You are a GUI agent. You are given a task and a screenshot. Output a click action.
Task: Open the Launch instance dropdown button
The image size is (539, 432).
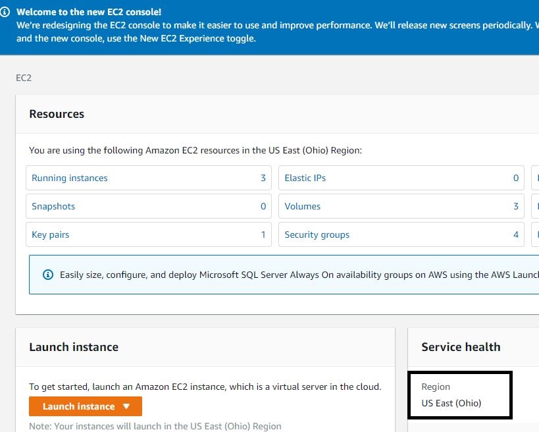click(86, 406)
